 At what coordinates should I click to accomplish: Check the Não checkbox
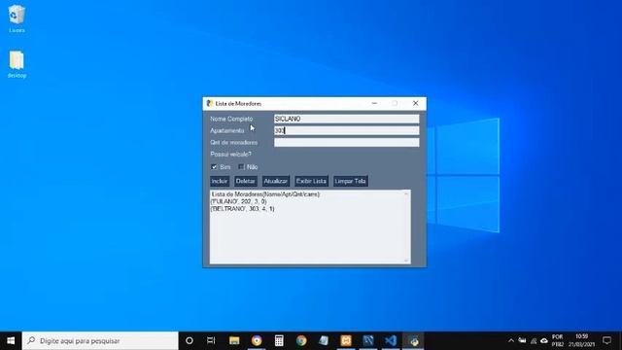241,167
